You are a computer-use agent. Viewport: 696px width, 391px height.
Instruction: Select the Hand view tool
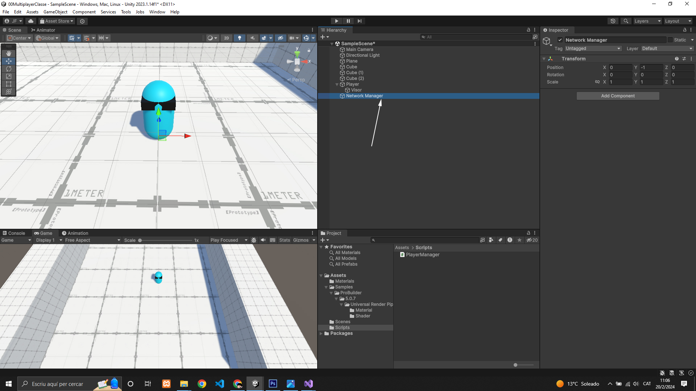(x=9, y=54)
